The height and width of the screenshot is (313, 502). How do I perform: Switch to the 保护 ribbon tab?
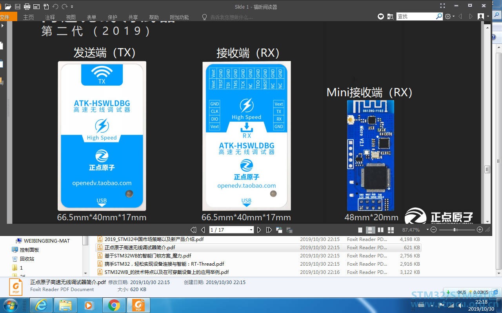(x=112, y=17)
